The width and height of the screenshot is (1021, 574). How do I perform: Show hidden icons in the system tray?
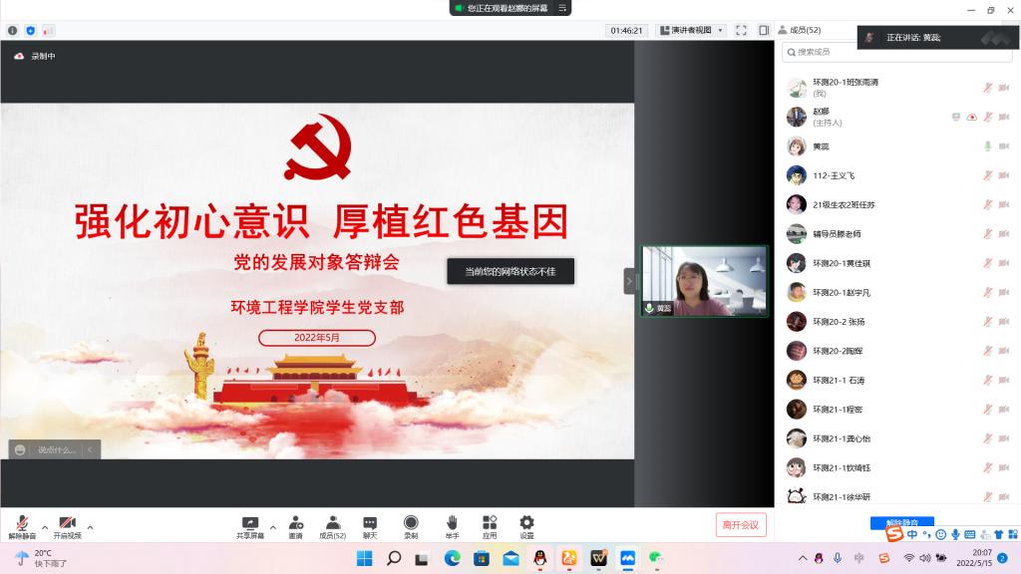[803, 558]
